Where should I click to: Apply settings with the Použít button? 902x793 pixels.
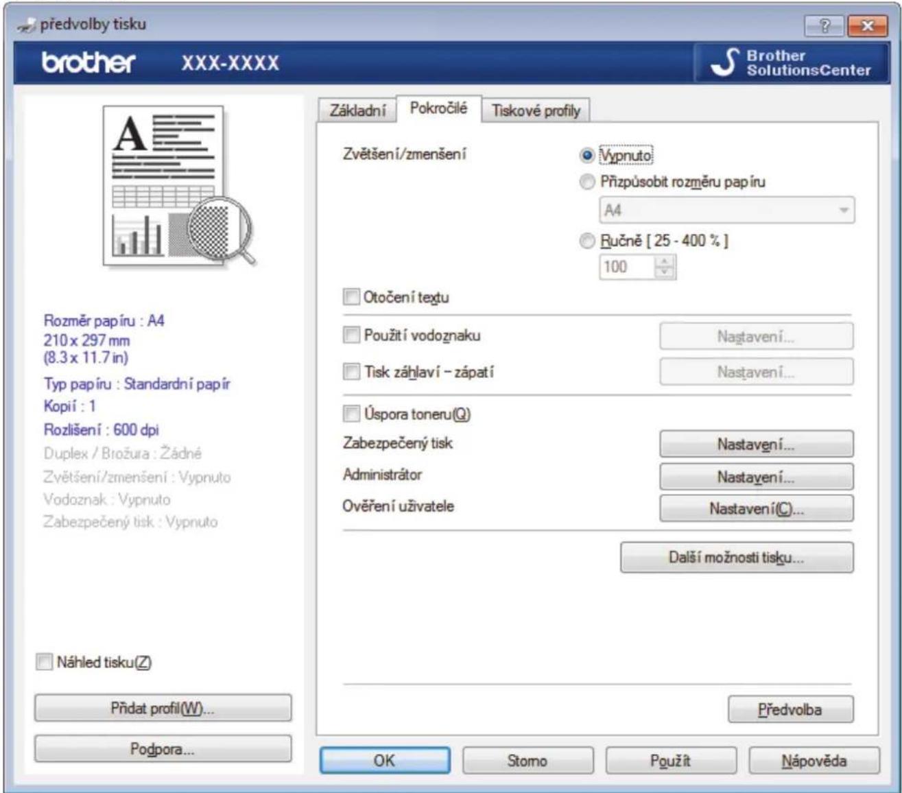[x=670, y=760]
